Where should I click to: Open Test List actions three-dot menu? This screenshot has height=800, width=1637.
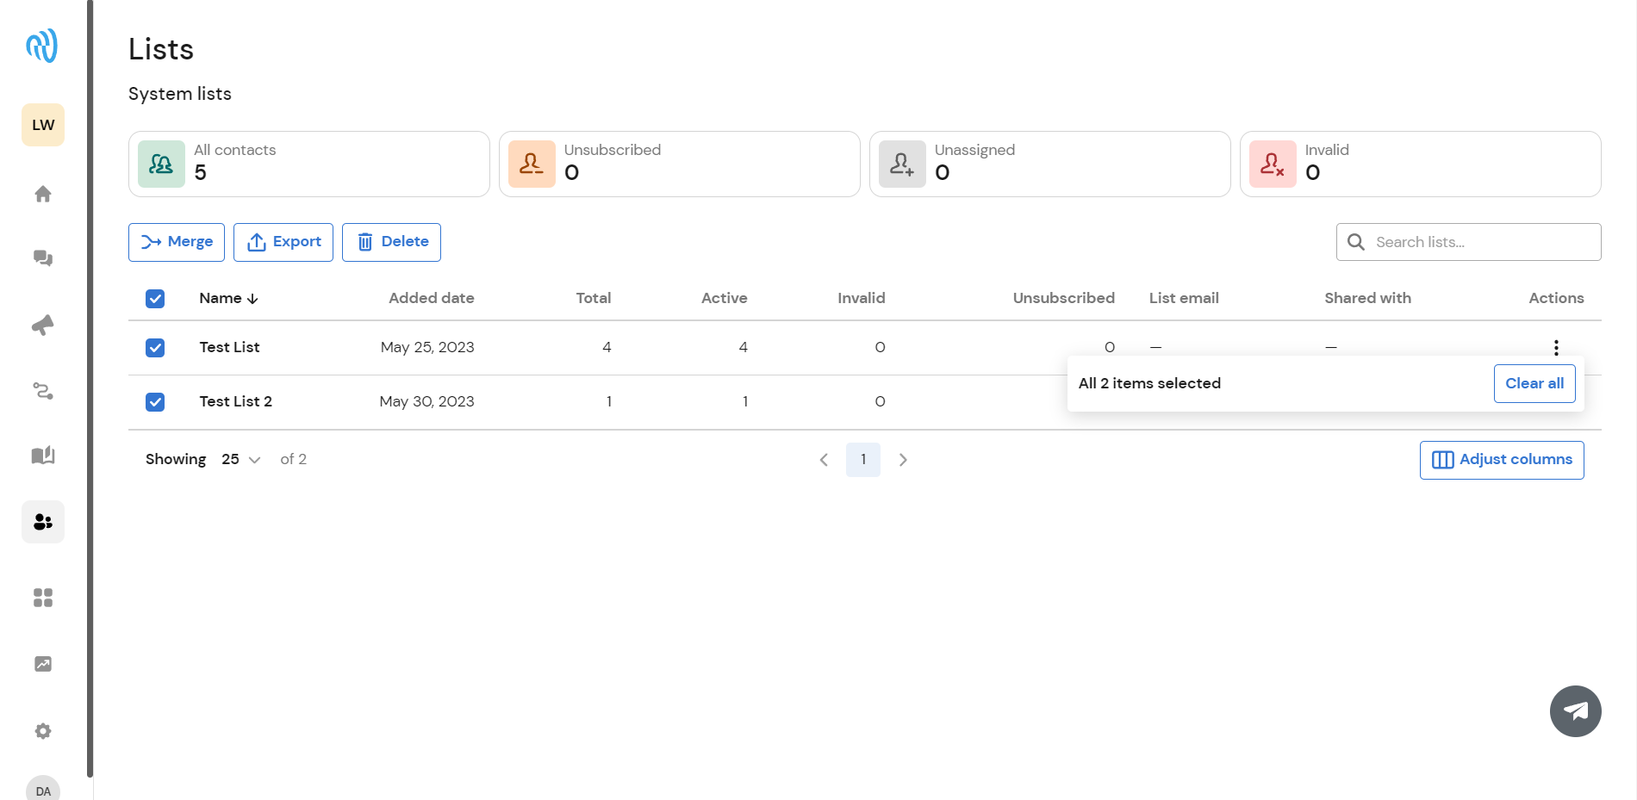pyautogui.click(x=1556, y=347)
